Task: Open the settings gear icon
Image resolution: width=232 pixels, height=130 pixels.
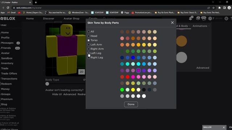Action: click(226, 18)
